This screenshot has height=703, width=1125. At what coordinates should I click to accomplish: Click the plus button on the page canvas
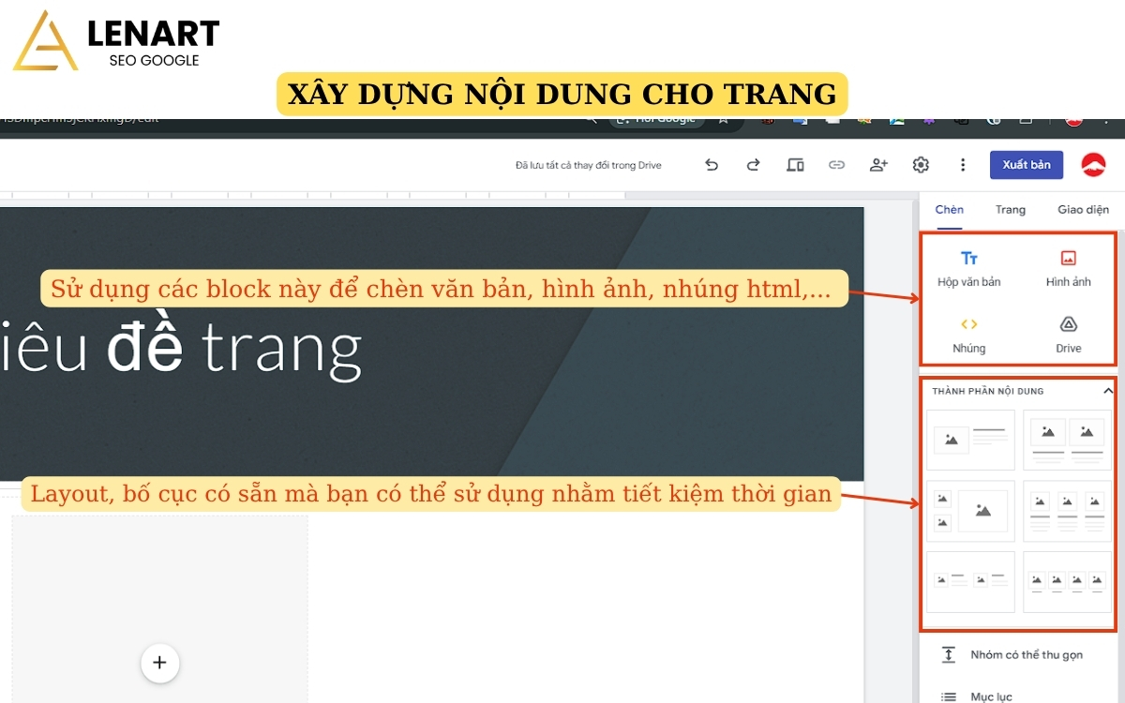pyautogui.click(x=159, y=663)
